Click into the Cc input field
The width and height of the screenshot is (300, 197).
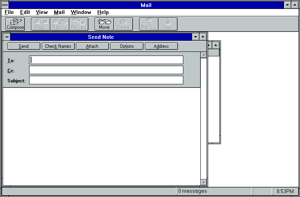106,70
